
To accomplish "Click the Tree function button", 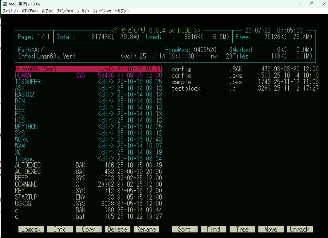I will (x=242, y=229).
